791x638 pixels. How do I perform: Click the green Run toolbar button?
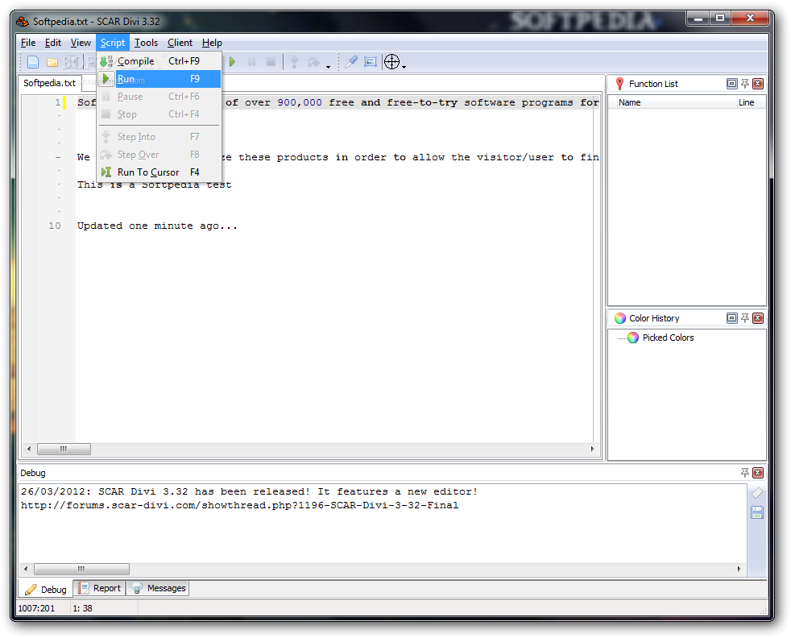(232, 62)
